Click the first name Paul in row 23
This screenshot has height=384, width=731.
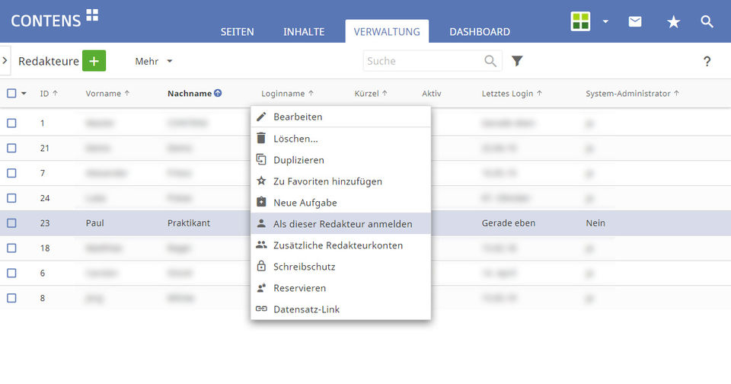94,223
